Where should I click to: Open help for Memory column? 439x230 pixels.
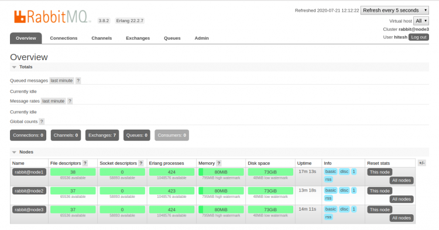219,163
